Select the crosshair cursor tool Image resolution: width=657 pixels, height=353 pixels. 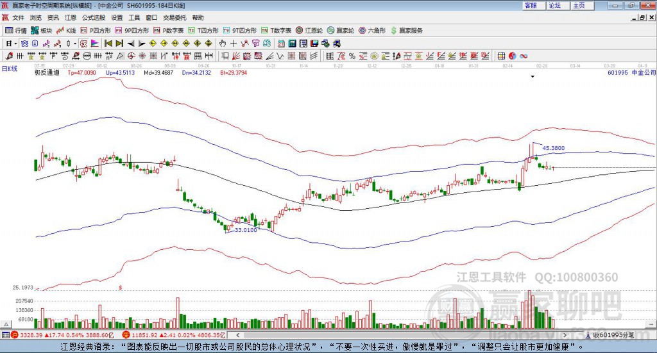(x=234, y=44)
